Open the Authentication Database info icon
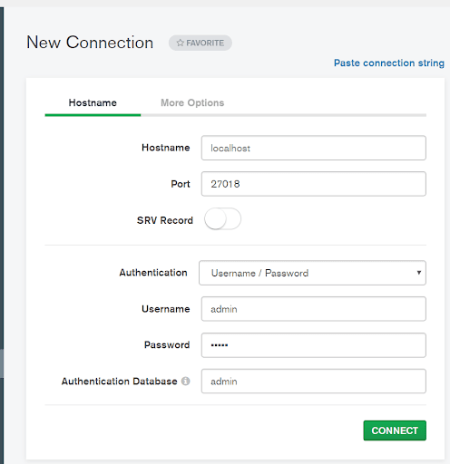 coord(185,382)
